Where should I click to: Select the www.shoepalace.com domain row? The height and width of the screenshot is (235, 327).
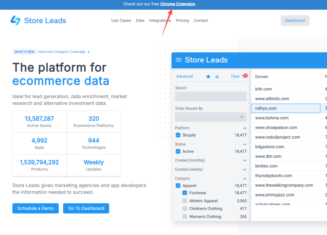click(x=289, y=128)
